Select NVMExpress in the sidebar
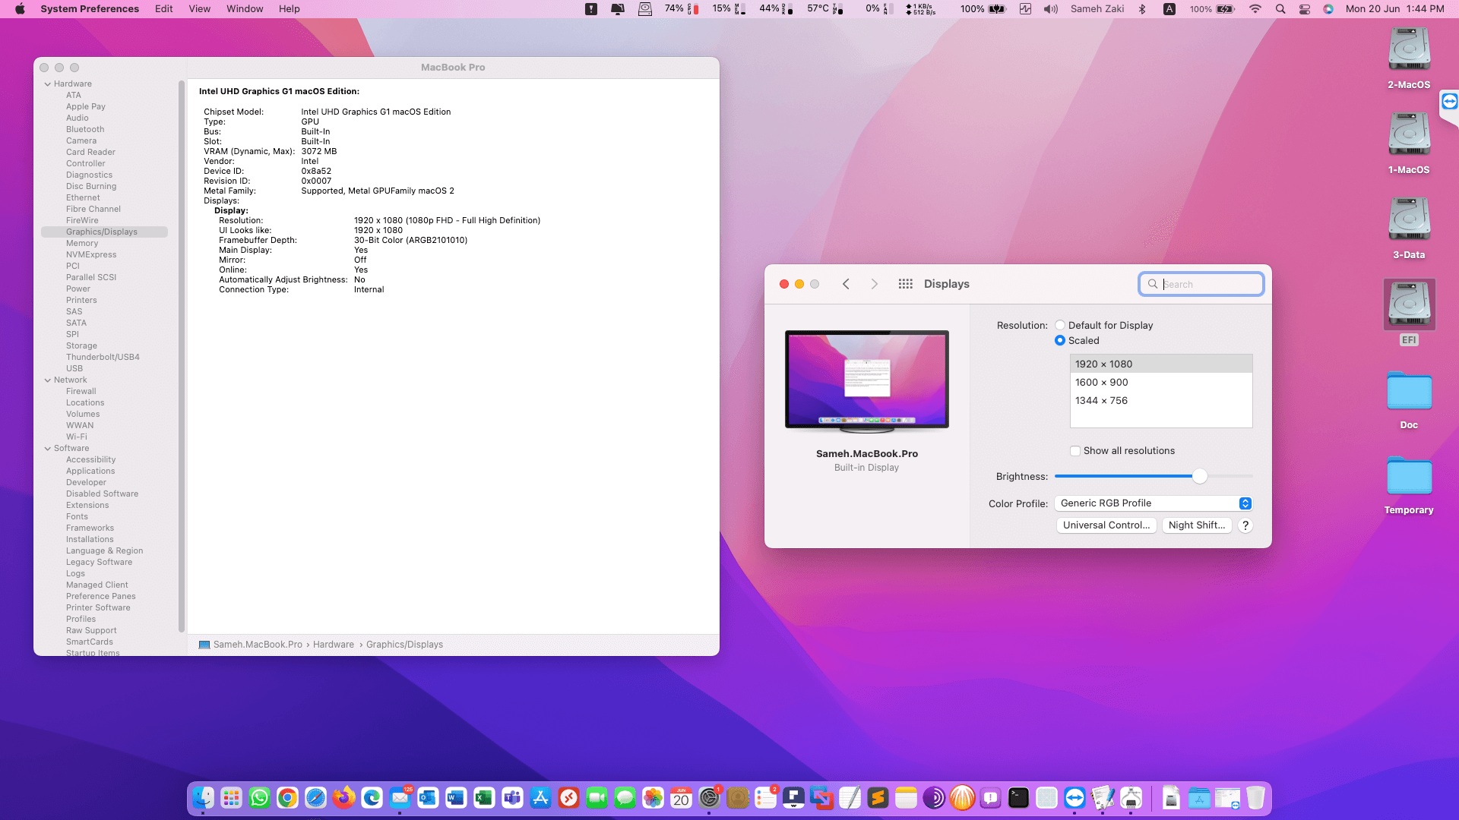1459x820 pixels. 91,255
